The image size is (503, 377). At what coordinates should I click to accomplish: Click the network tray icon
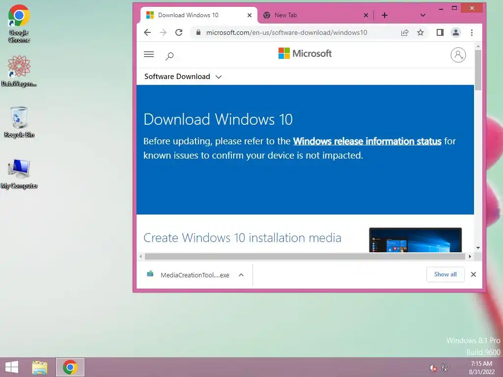pos(445,367)
